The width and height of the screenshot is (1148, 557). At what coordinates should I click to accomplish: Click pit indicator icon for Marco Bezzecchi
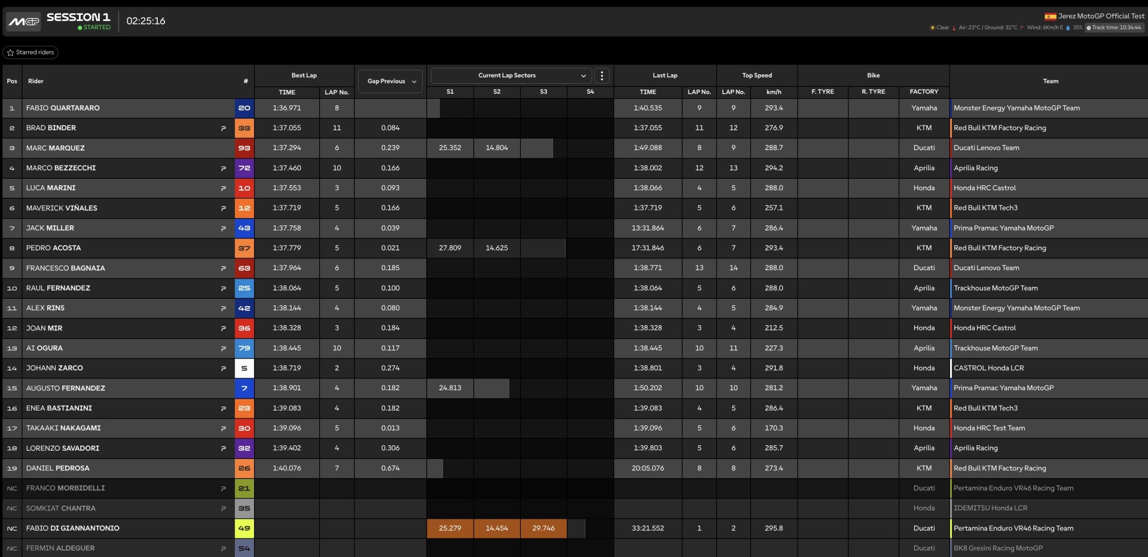tap(224, 169)
